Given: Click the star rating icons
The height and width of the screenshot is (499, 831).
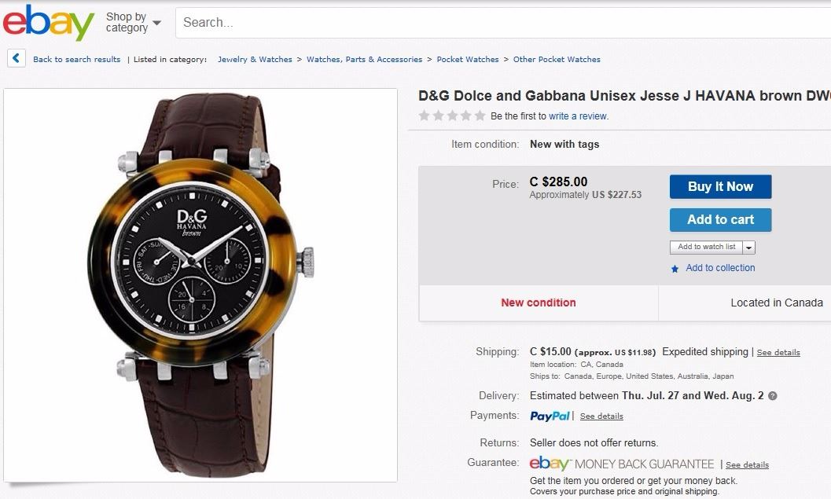Looking at the screenshot, I should pos(452,116).
